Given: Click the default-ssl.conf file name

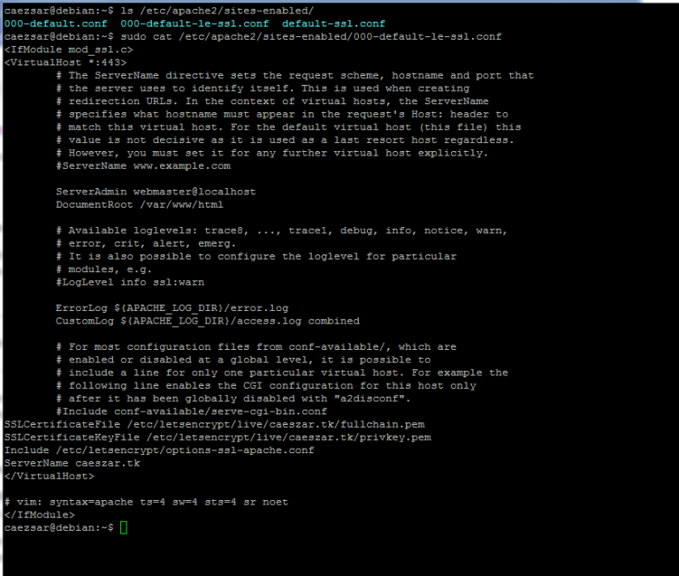Looking at the screenshot, I should click(x=333, y=23).
